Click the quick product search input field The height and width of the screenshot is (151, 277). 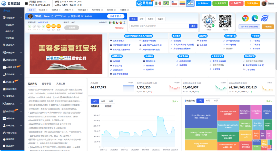click(x=159, y=26)
